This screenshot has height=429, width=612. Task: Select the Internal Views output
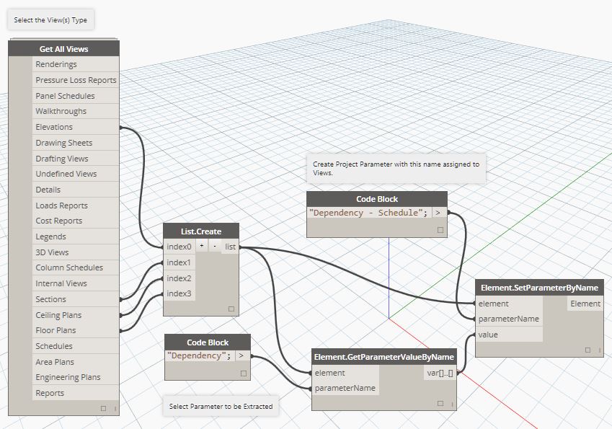(76, 283)
